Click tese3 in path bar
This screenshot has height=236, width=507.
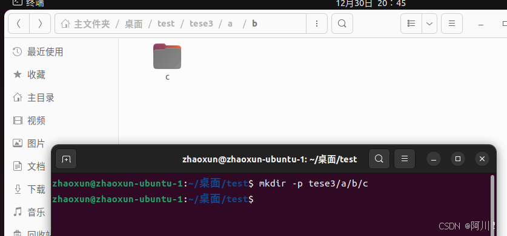(201, 24)
